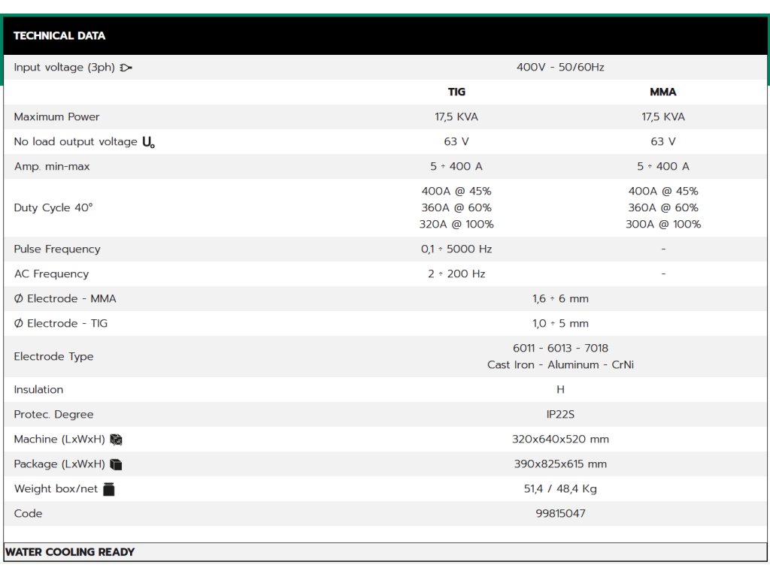Click the MMA column heading
The image size is (770, 577).
tap(662, 92)
